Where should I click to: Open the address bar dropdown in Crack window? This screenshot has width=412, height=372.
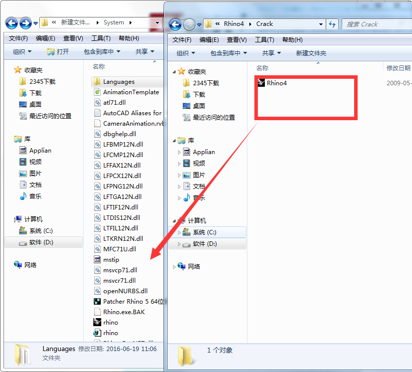pos(321,24)
